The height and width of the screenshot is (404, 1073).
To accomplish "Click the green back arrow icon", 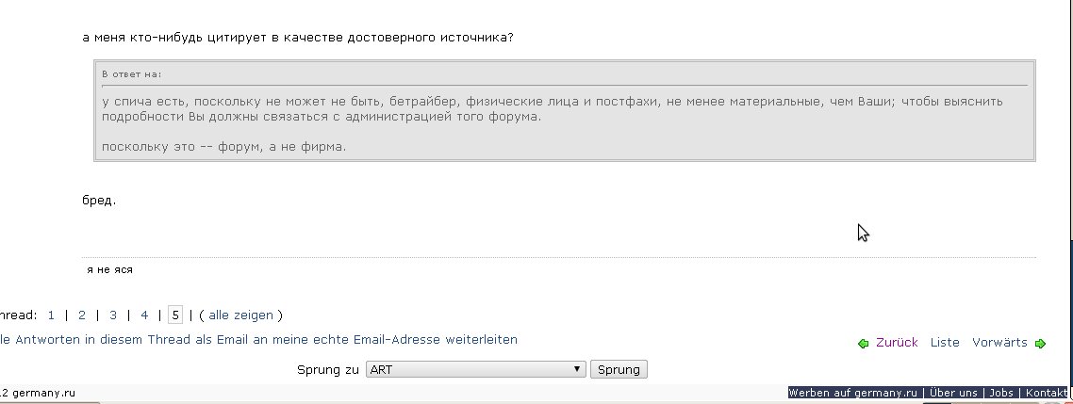I will coord(863,344).
